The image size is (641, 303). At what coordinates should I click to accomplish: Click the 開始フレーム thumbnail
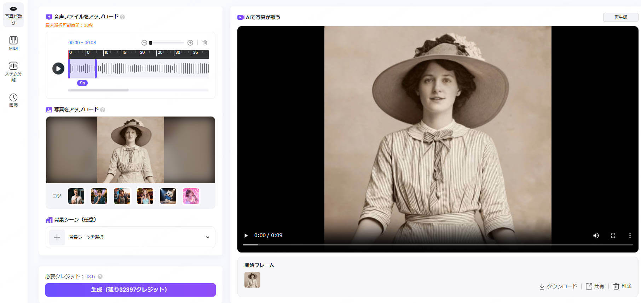pyautogui.click(x=252, y=280)
